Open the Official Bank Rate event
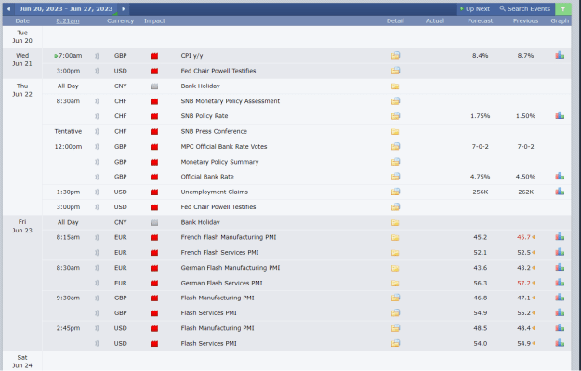 (207, 177)
